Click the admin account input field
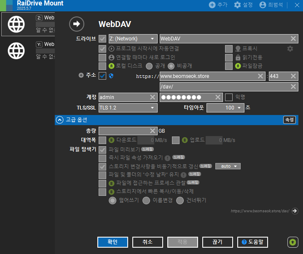 (x=128, y=97)
